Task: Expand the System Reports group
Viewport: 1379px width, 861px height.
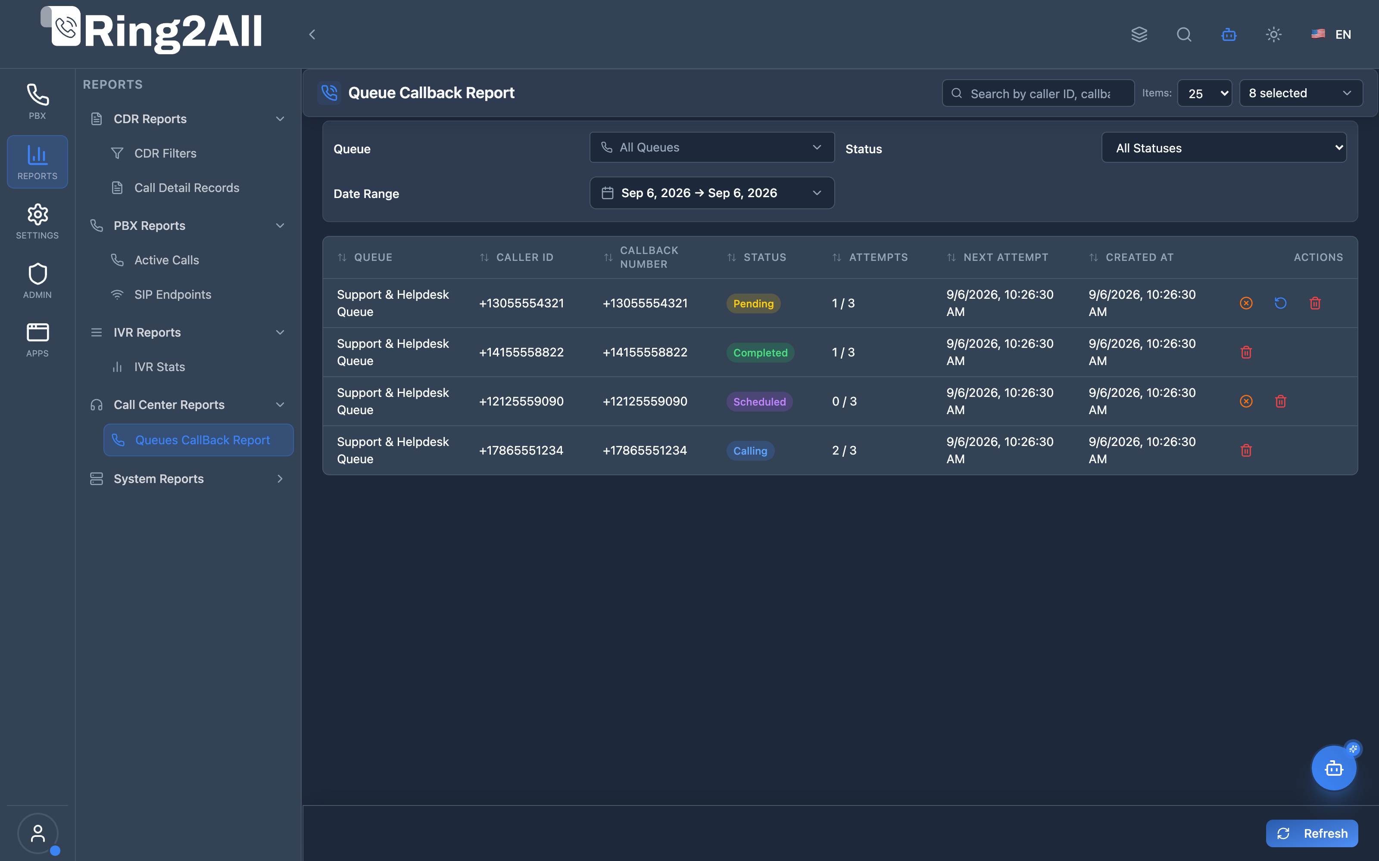Action: 187,478
